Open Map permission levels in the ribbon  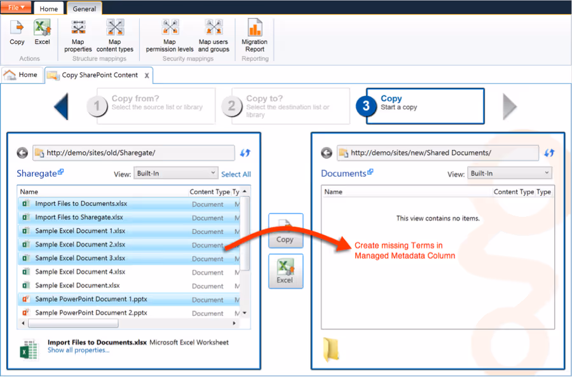coord(170,36)
